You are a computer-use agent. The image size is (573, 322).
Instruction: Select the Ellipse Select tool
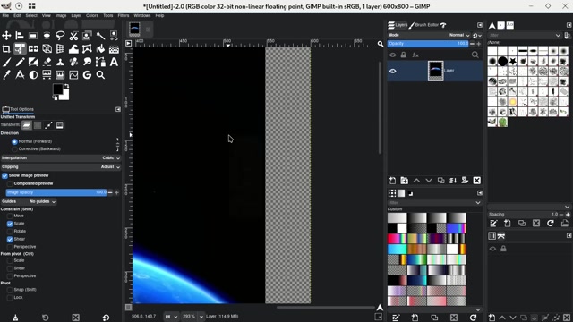pyautogui.click(x=47, y=36)
